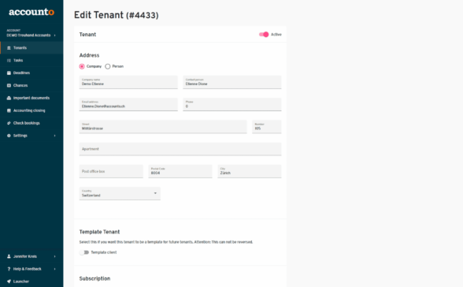The image size is (463, 287).
Task: Click the Chances sidebar icon
Action: [x=9, y=85]
